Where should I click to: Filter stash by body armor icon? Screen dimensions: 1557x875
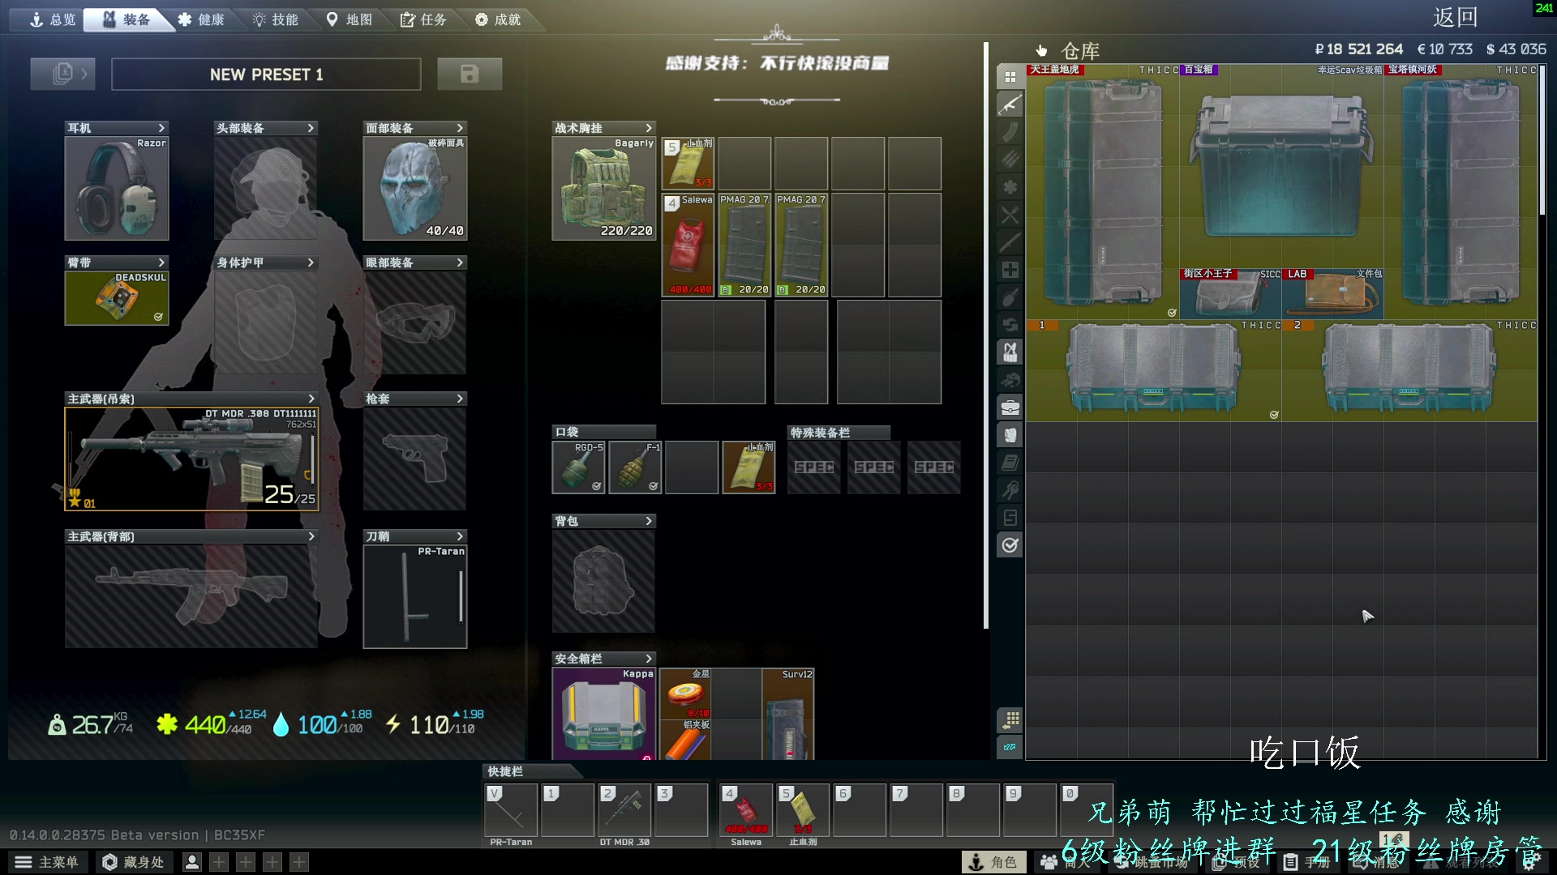pyautogui.click(x=1010, y=435)
